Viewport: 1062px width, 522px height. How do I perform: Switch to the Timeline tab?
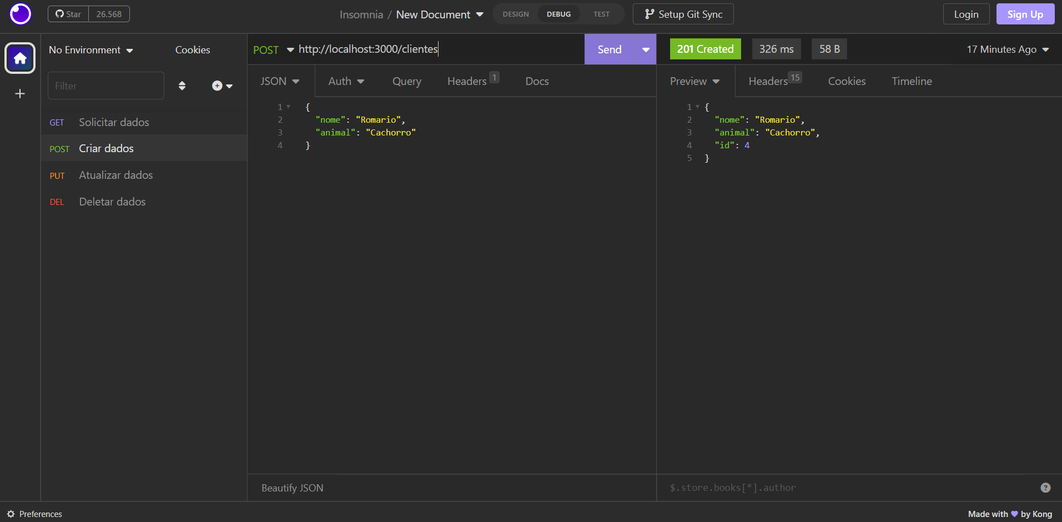(x=911, y=81)
